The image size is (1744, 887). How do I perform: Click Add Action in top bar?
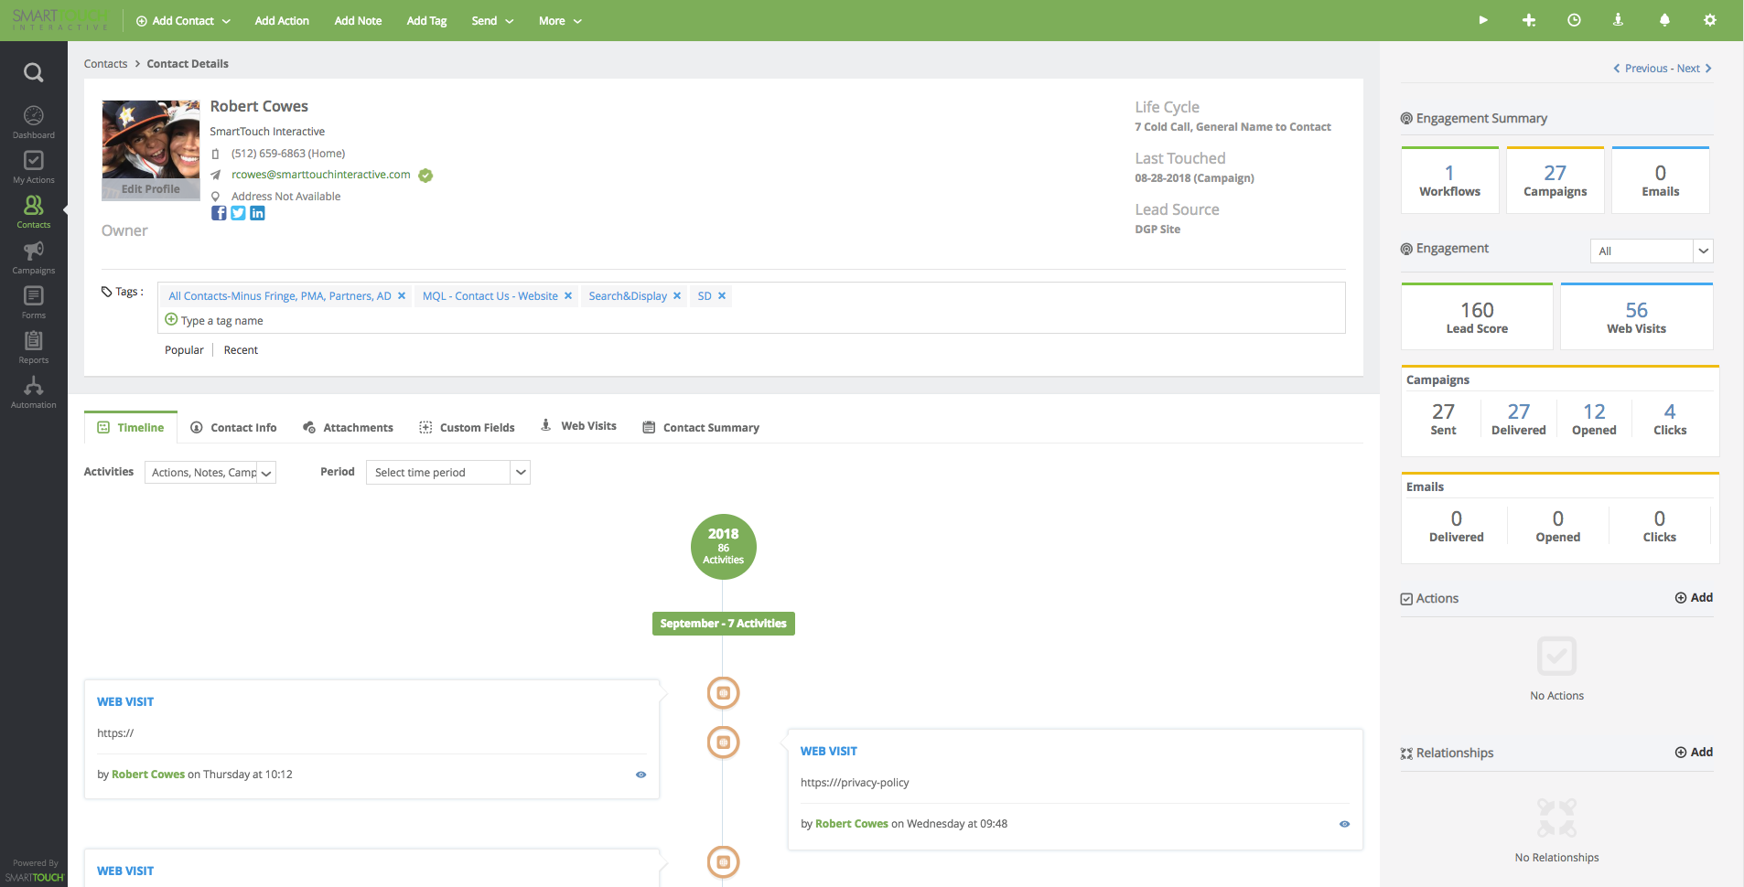[x=282, y=20]
